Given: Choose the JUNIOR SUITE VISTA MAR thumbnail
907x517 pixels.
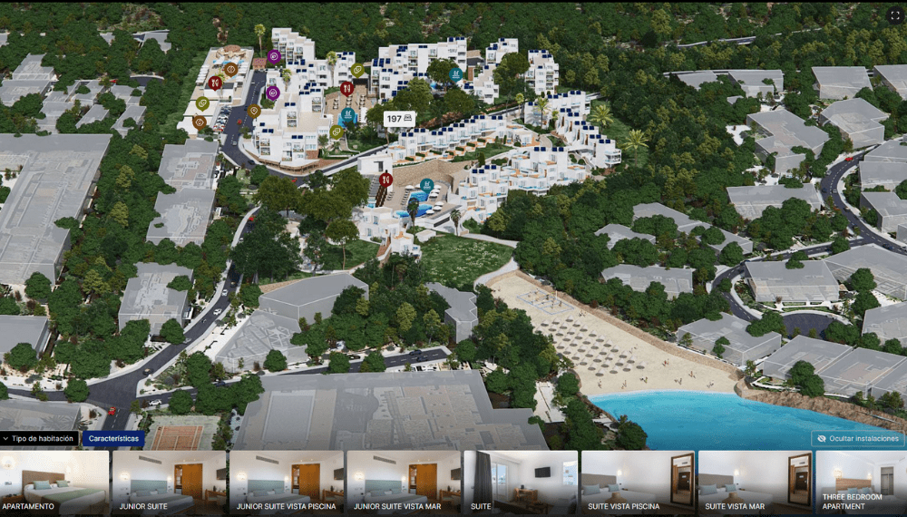Looking at the screenshot, I should point(404,483).
